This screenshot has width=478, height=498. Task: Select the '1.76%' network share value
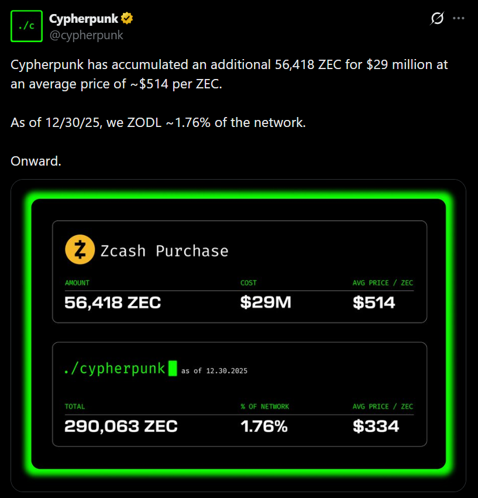click(x=264, y=427)
